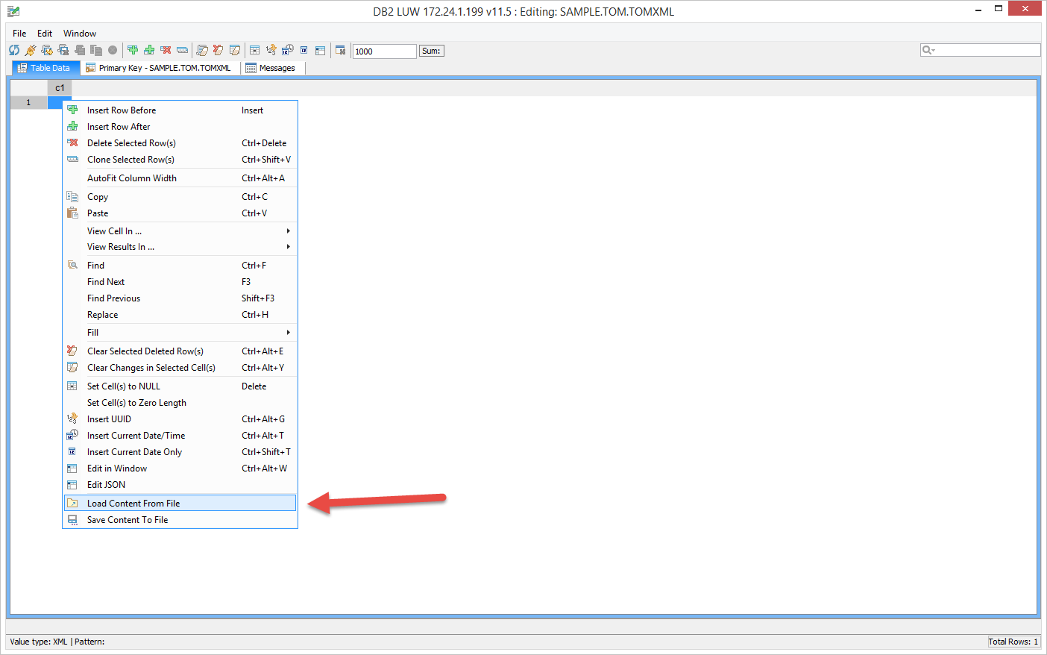Switch to the Table Data tab

tap(45, 68)
